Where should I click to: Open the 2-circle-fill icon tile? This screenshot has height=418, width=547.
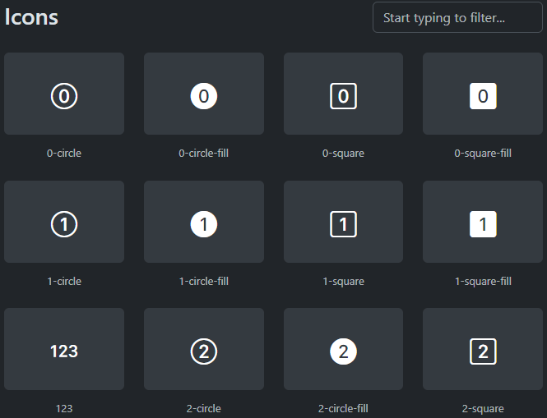coord(343,350)
